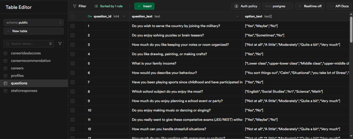The height and width of the screenshot is (139, 353).
Task: Toggle the Realtime off button
Action: point(310,6)
